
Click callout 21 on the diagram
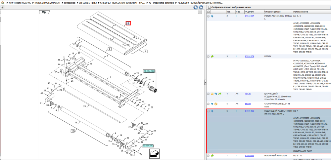pos(41,103)
